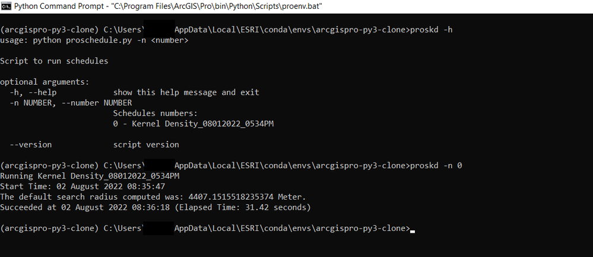Image resolution: width=593 pixels, height=257 pixels.
Task: Click the 'Start Time: 02 August 2022' line
Action: (83, 187)
